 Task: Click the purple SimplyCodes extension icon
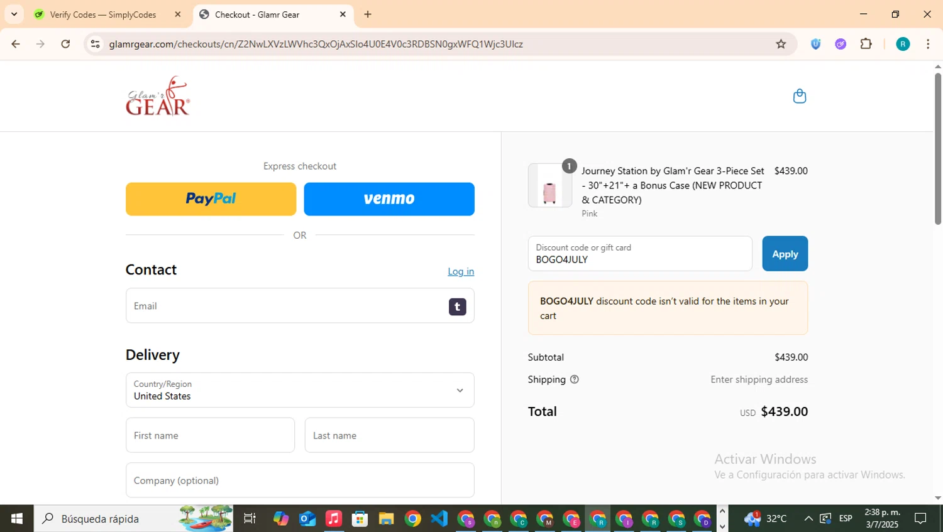(x=841, y=44)
